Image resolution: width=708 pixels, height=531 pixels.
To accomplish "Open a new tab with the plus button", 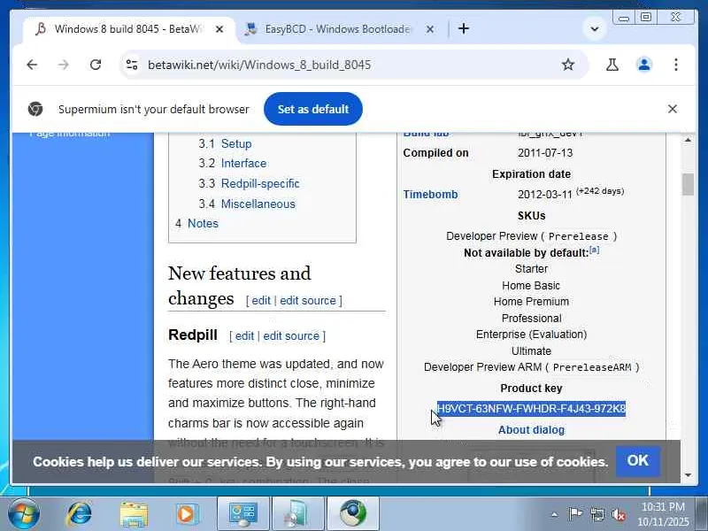I will (464, 29).
